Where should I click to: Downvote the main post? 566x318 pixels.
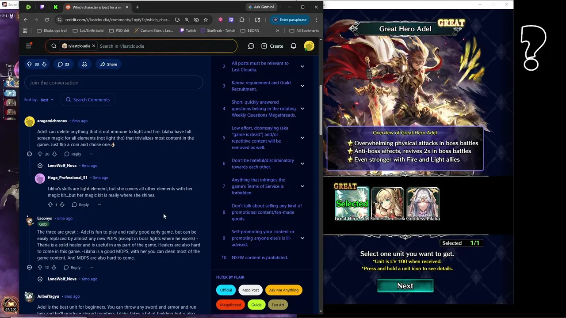coord(44,64)
